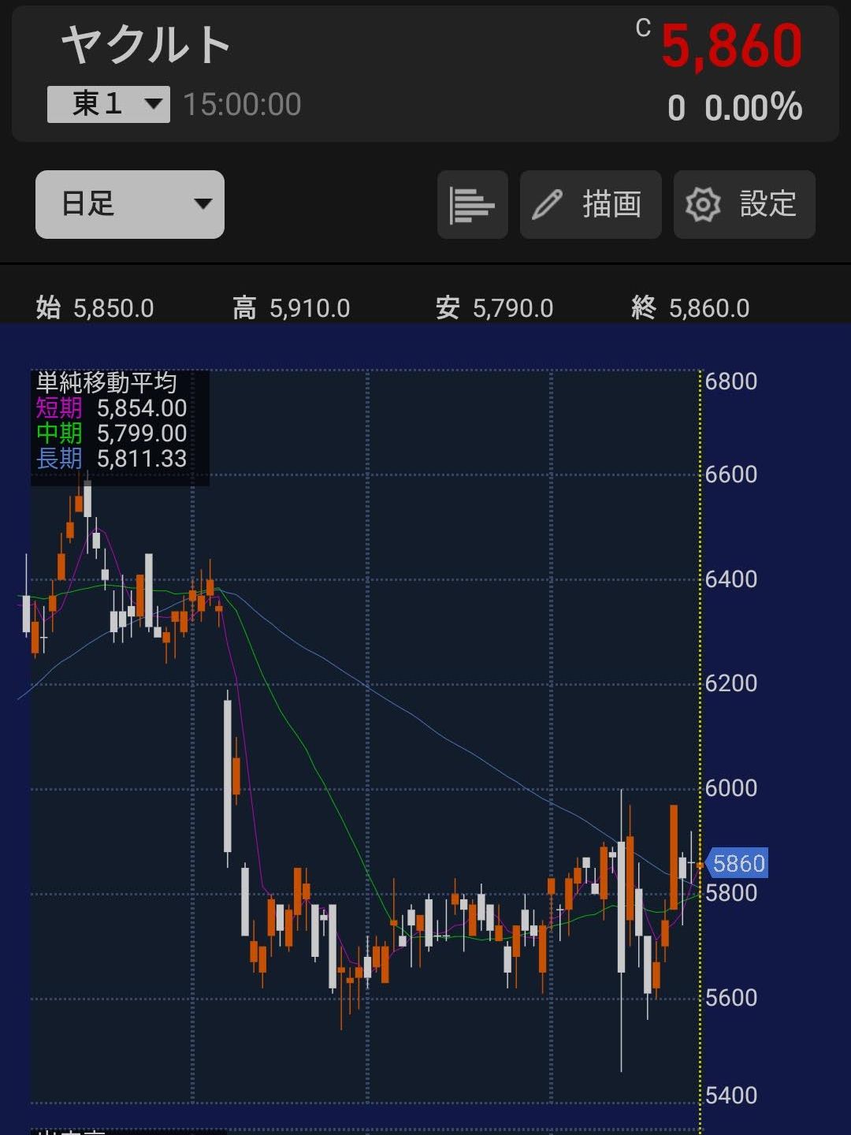Screen dimensions: 851x1135
Task: Tap the 6000 price axis label
Action: point(731,788)
